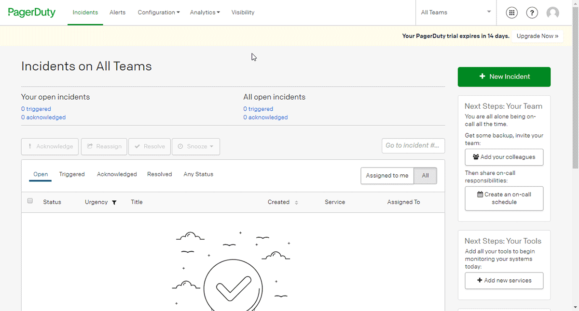Open the user profile avatar
The height and width of the screenshot is (311, 579).
[552, 13]
